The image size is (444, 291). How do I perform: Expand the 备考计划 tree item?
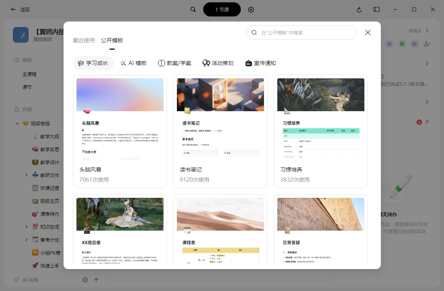[x=26, y=240]
